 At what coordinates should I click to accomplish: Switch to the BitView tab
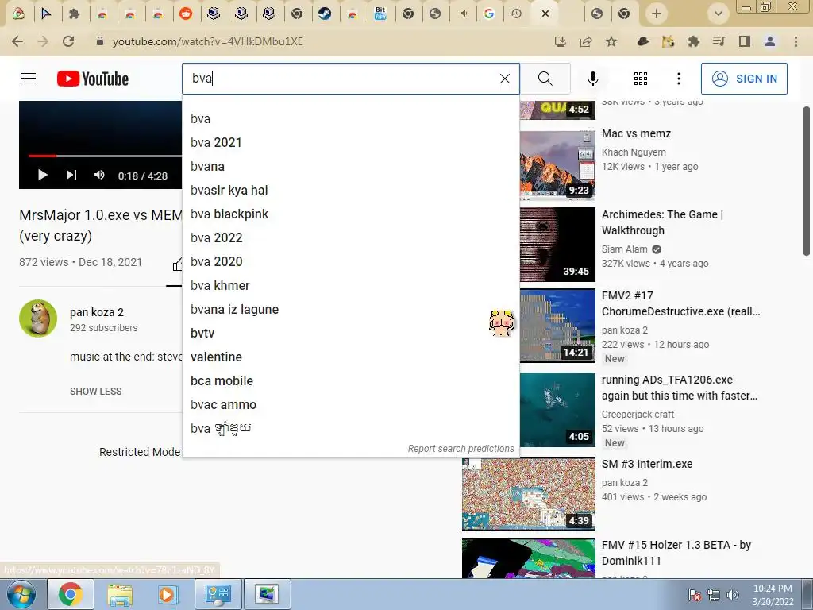click(380, 14)
